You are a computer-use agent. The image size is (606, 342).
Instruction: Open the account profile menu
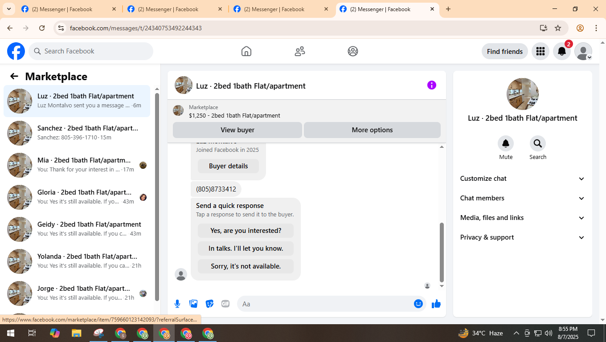(x=583, y=51)
